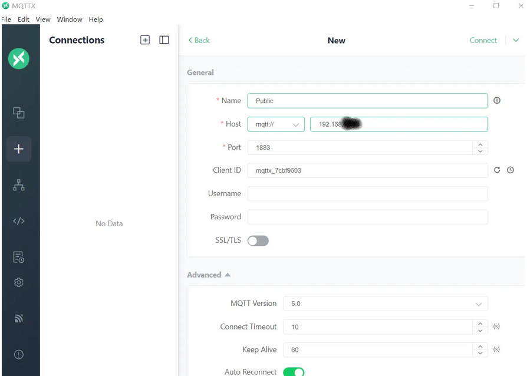Increase Connect Timeout value
The width and height of the screenshot is (527, 376).
480,324
